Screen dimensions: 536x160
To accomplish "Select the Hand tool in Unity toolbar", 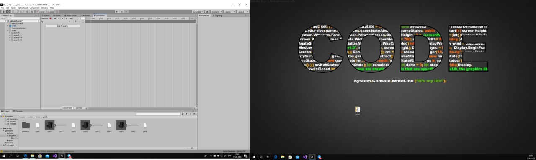I will point(4,12).
